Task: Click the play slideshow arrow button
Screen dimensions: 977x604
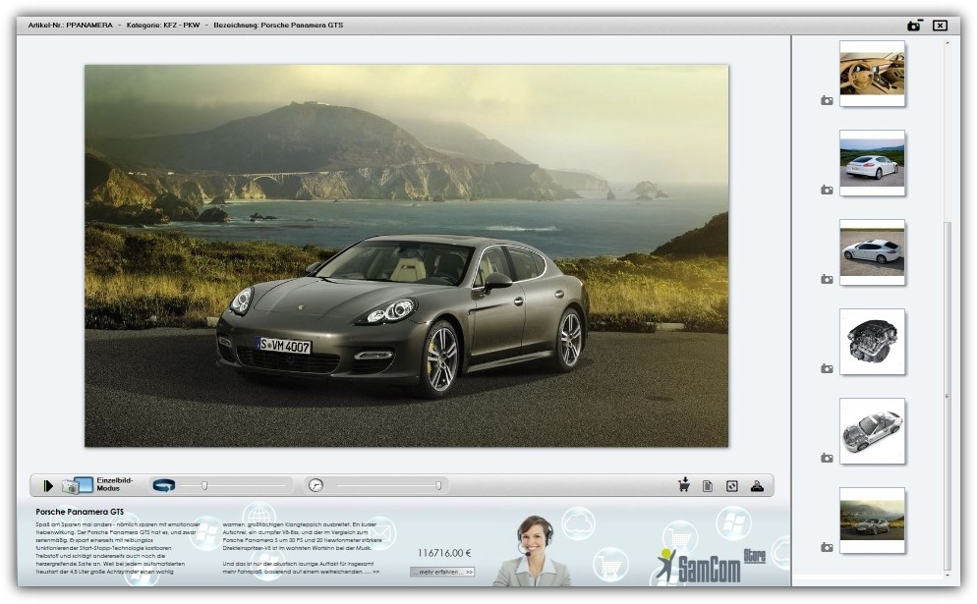Action: point(47,485)
